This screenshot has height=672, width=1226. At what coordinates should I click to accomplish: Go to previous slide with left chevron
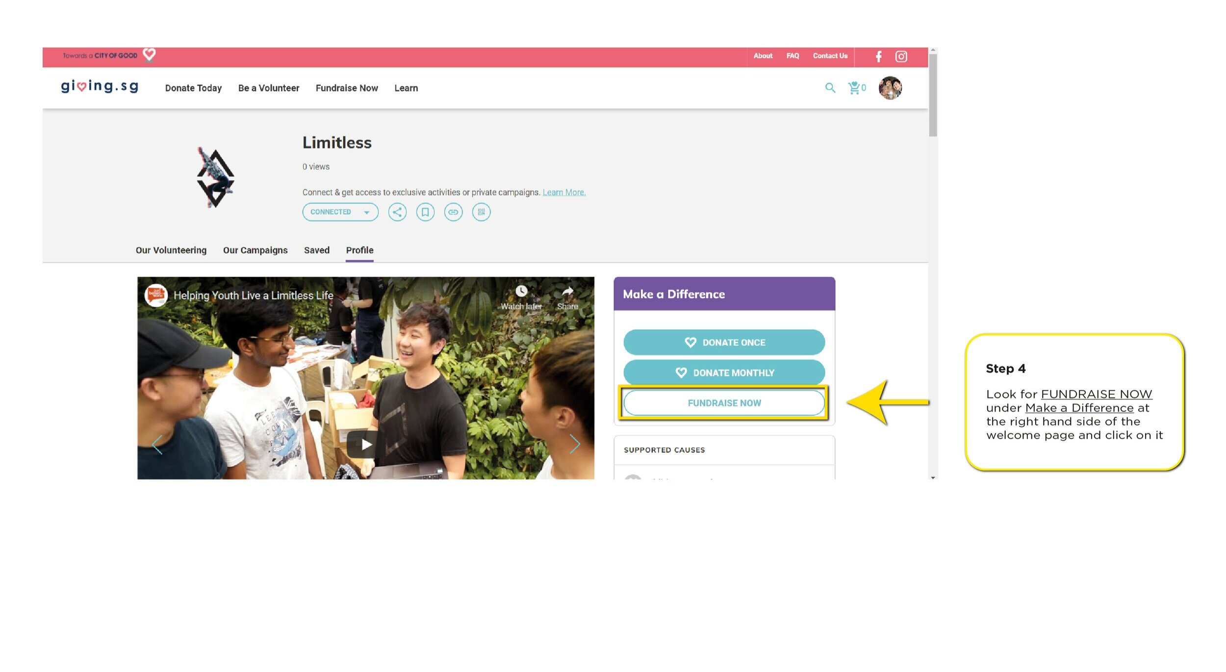click(157, 445)
